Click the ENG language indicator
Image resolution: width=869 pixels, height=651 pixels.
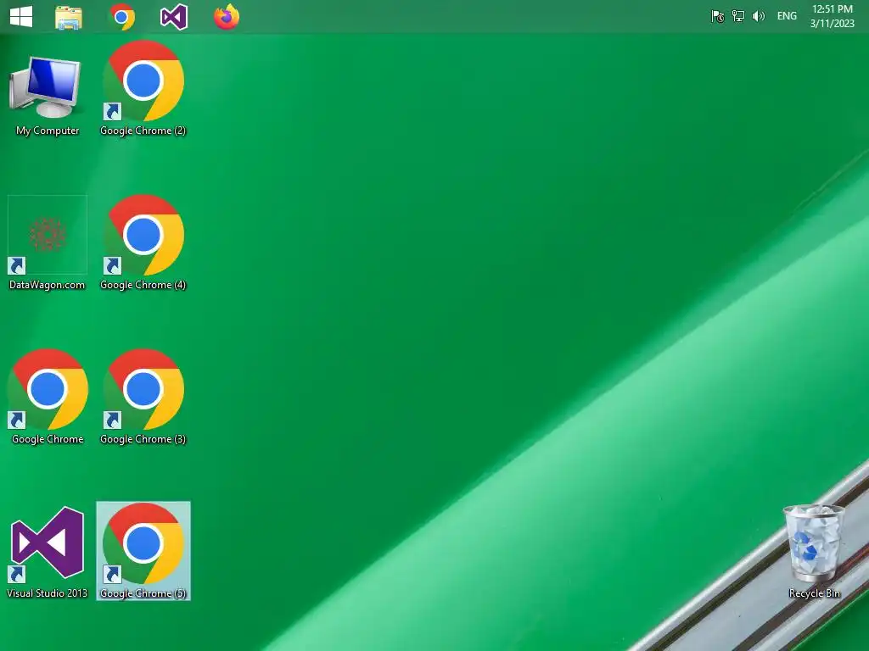[x=787, y=16]
